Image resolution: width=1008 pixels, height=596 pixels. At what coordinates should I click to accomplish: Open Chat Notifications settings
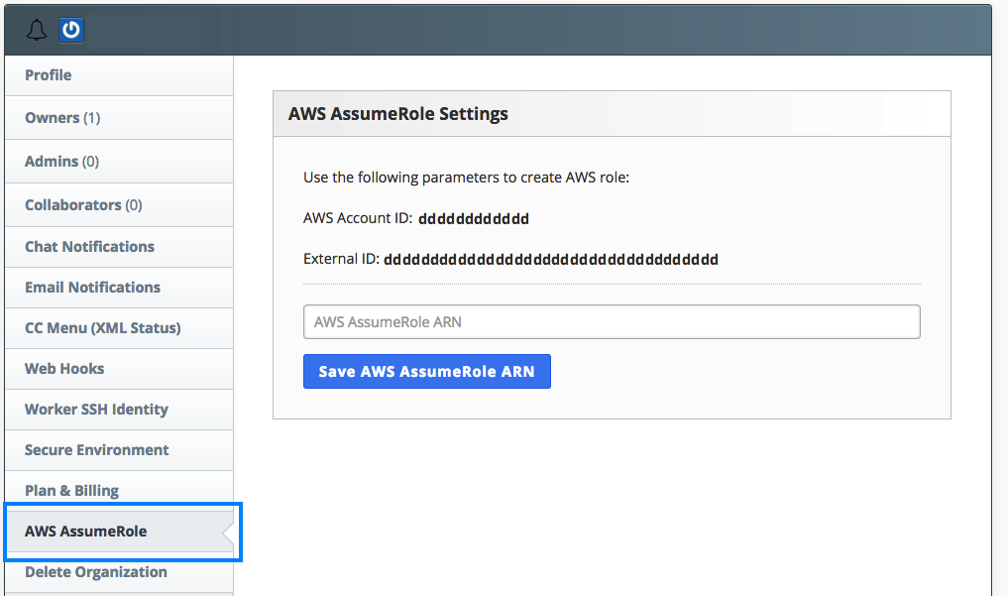click(119, 247)
